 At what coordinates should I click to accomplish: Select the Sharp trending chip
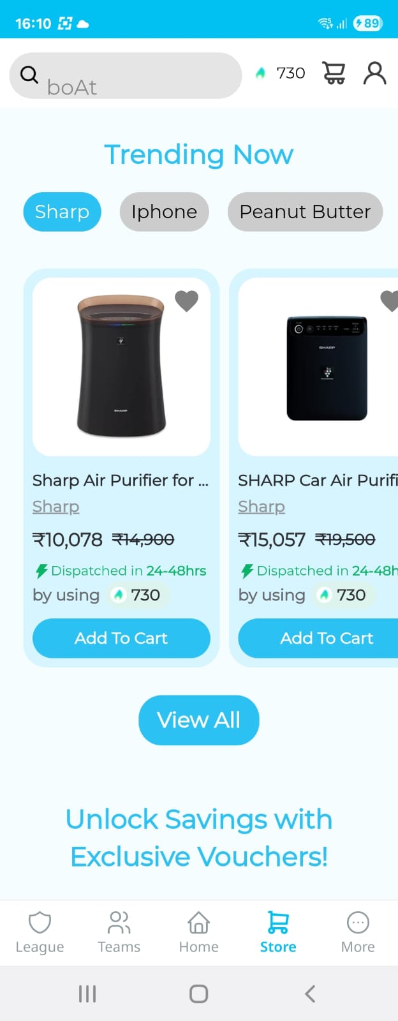click(63, 212)
